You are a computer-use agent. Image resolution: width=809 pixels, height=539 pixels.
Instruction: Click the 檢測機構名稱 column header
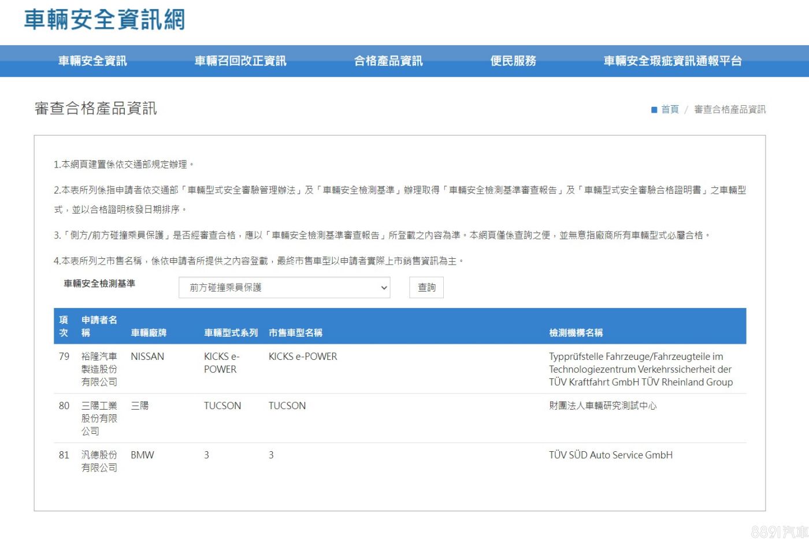(576, 333)
